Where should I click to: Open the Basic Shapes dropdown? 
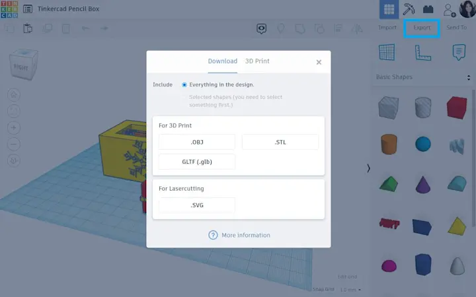point(423,77)
